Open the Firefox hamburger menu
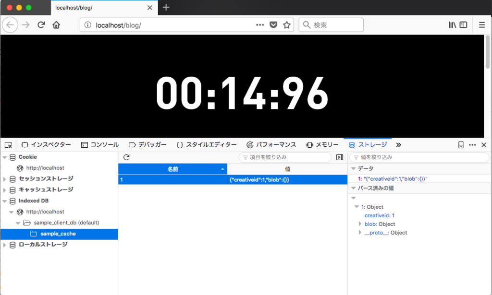This screenshot has width=492, height=295. [x=481, y=24]
